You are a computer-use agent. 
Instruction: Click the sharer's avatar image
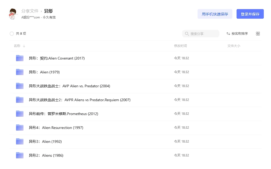(x=13, y=14)
